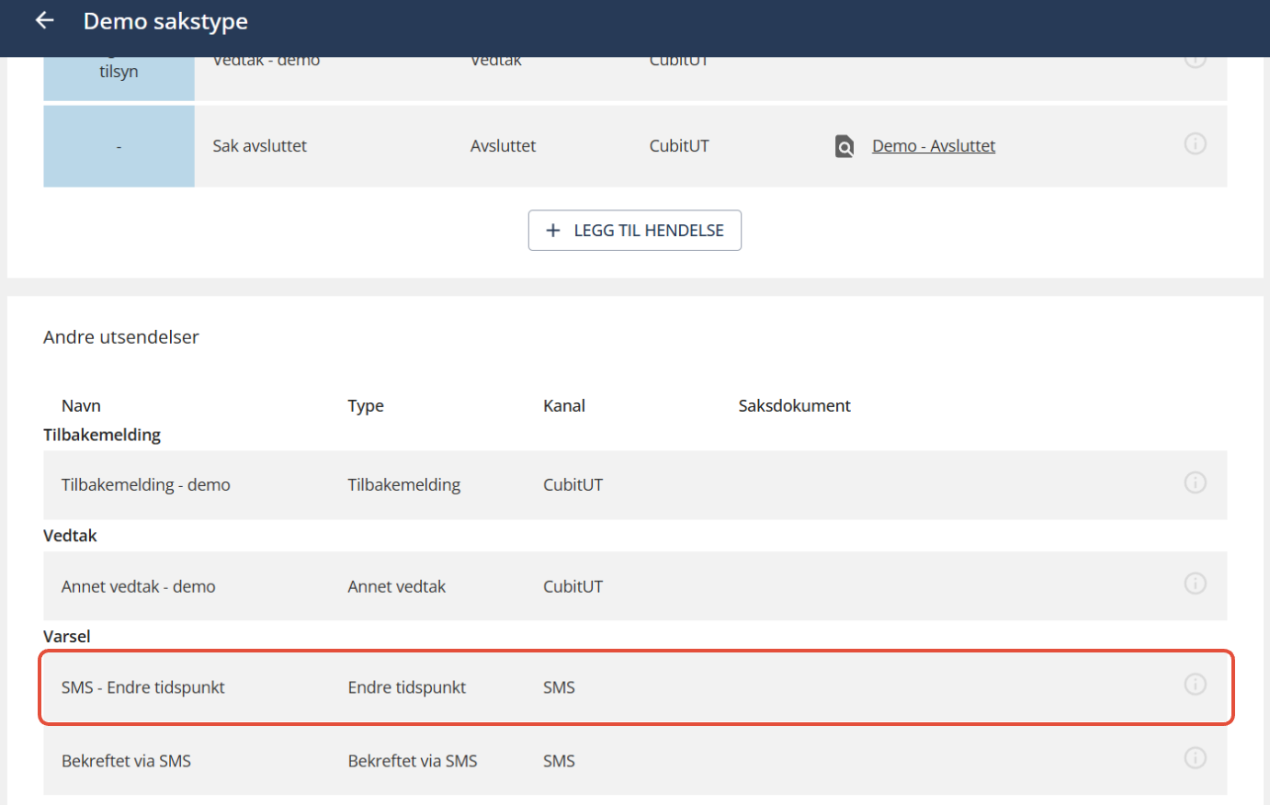Viewport: 1270px width, 805px height.
Task: Click the blue tilsyn cell
Action: (x=119, y=78)
